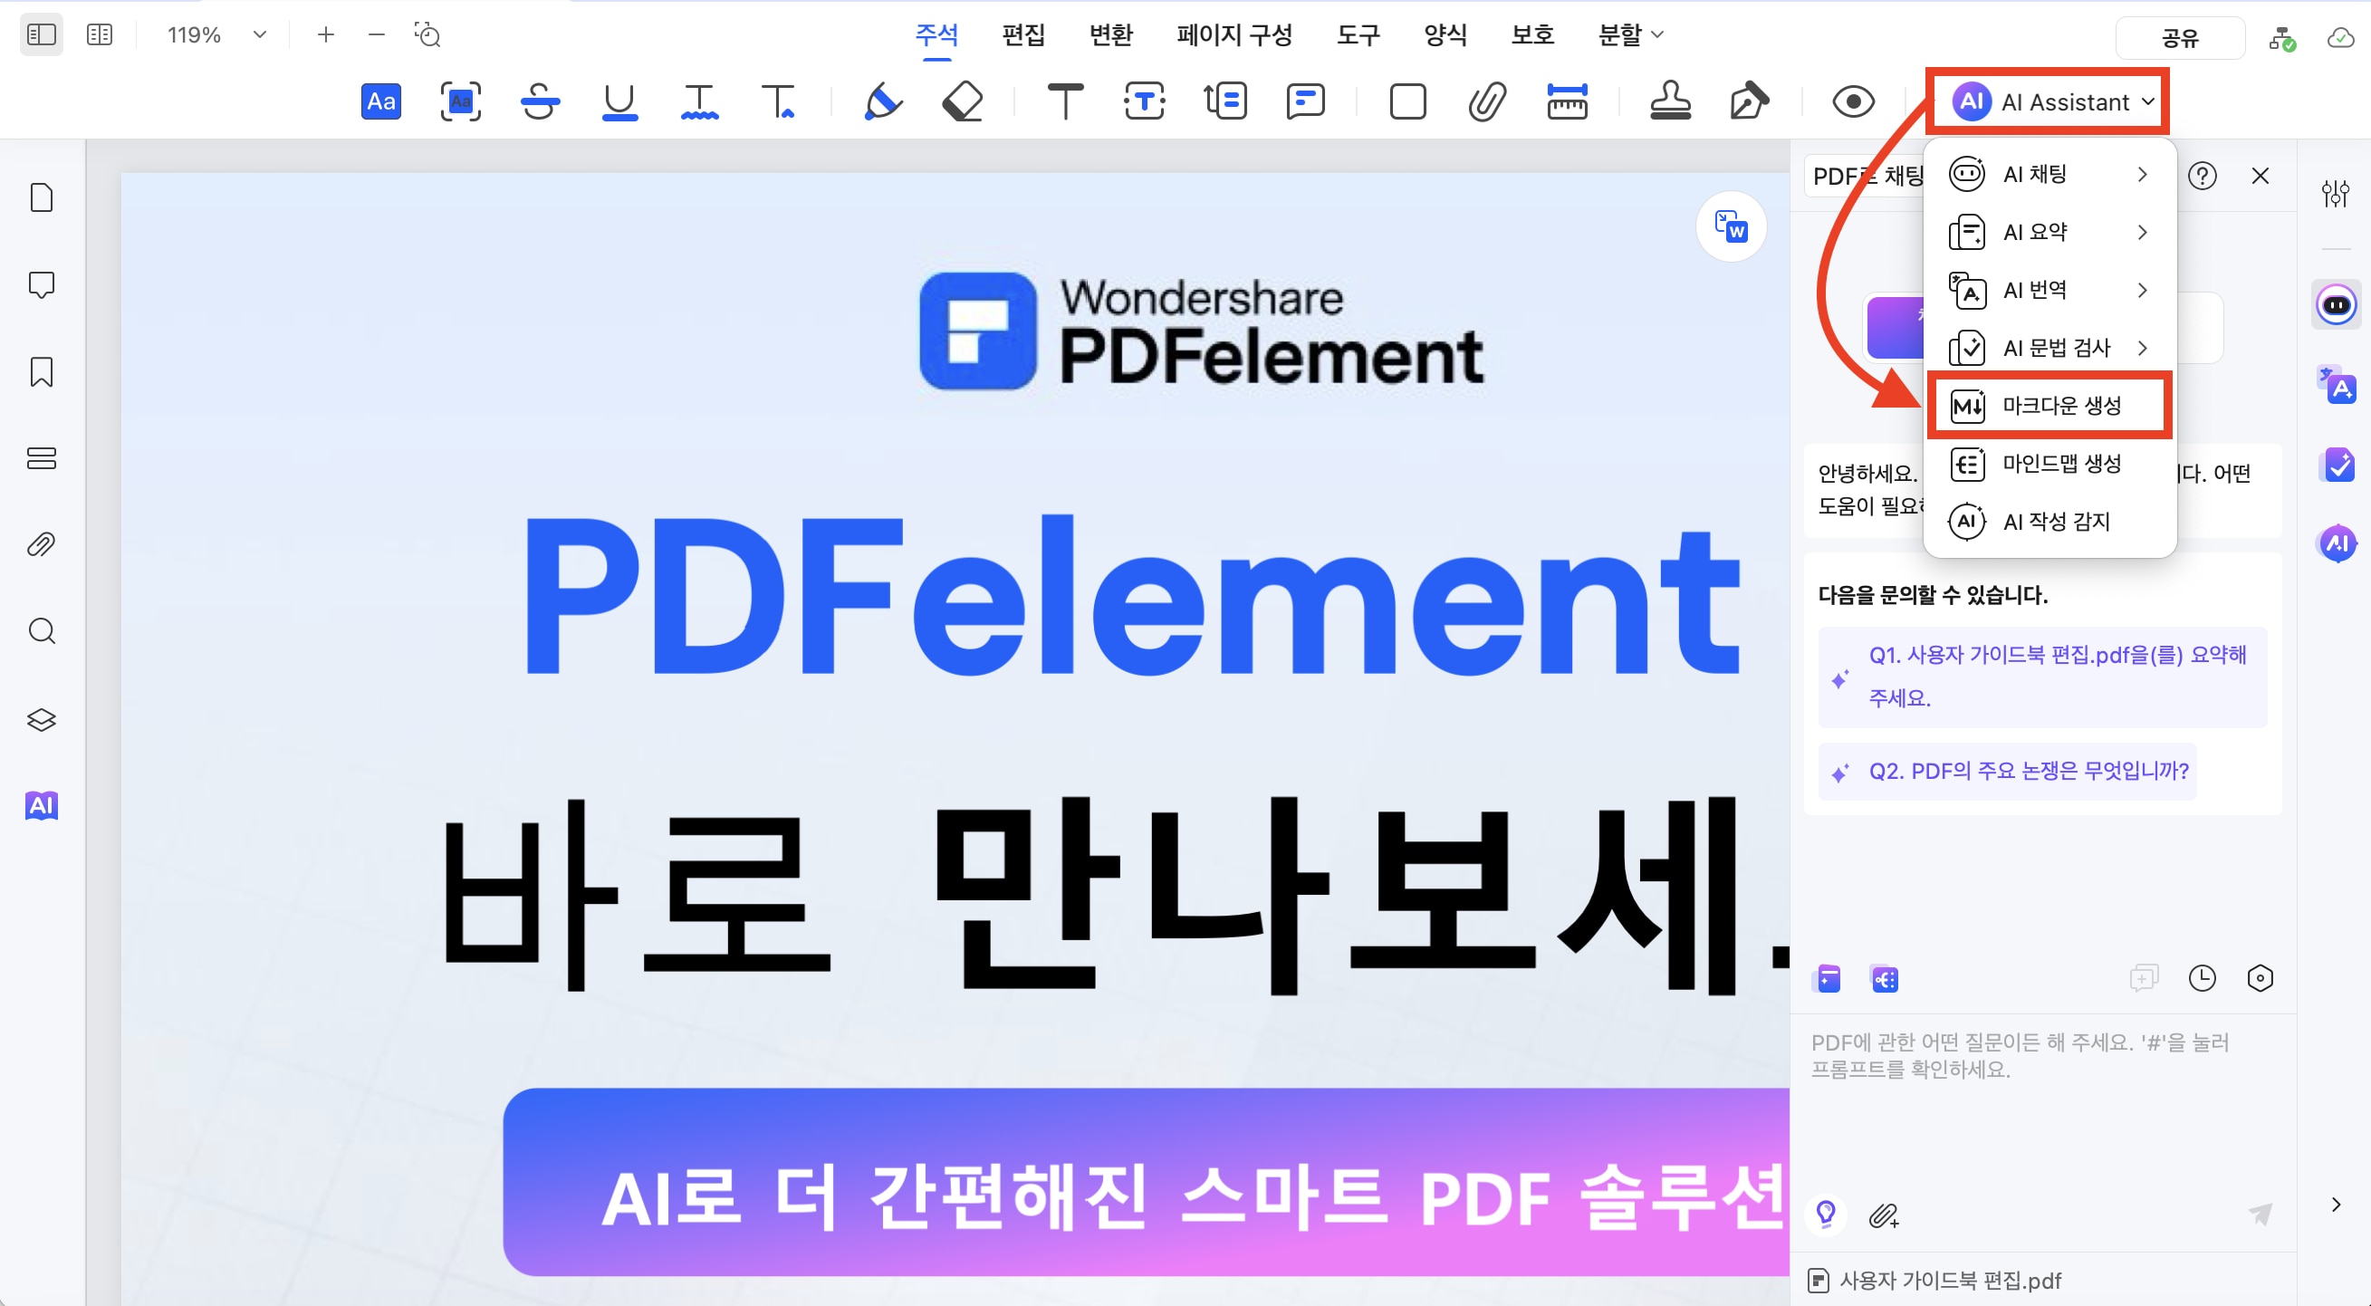Add an attachment with paperclip tool

(x=1487, y=101)
